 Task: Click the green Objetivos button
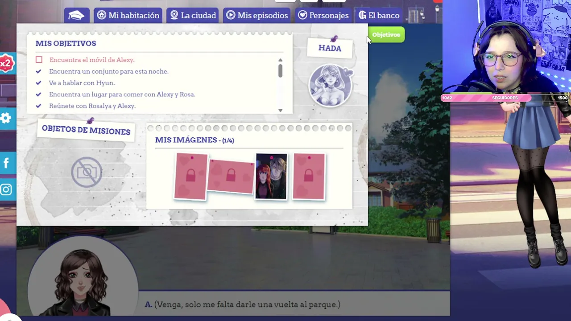[386, 35]
